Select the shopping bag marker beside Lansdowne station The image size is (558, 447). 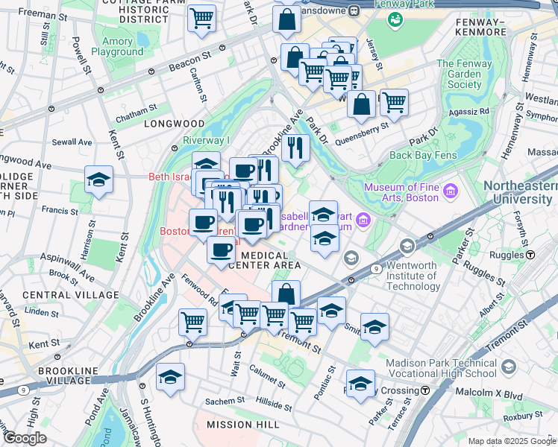coord(286,22)
